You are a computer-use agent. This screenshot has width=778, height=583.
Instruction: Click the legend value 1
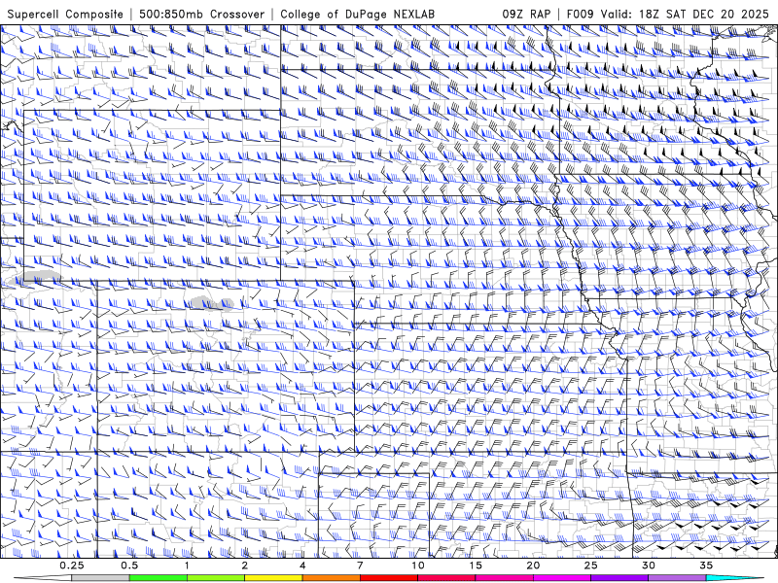tap(187, 566)
